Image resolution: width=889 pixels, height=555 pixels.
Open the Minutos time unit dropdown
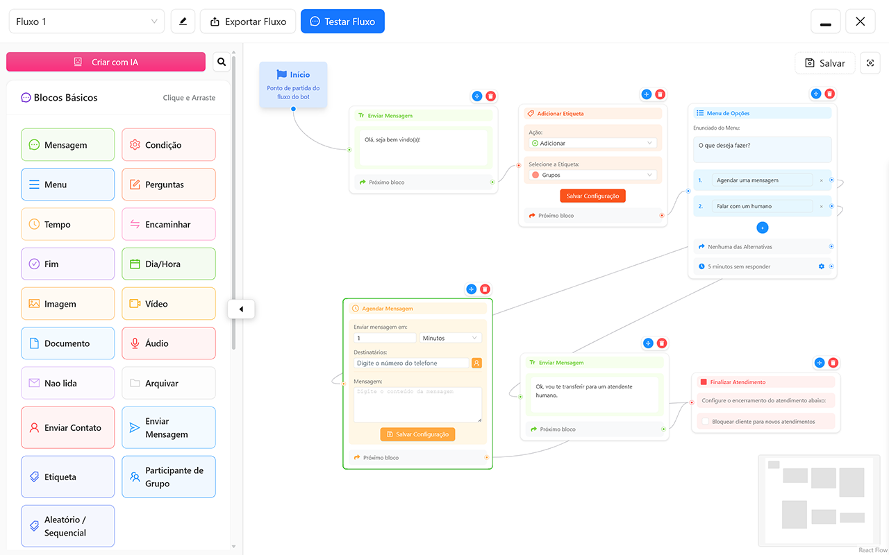tap(450, 336)
